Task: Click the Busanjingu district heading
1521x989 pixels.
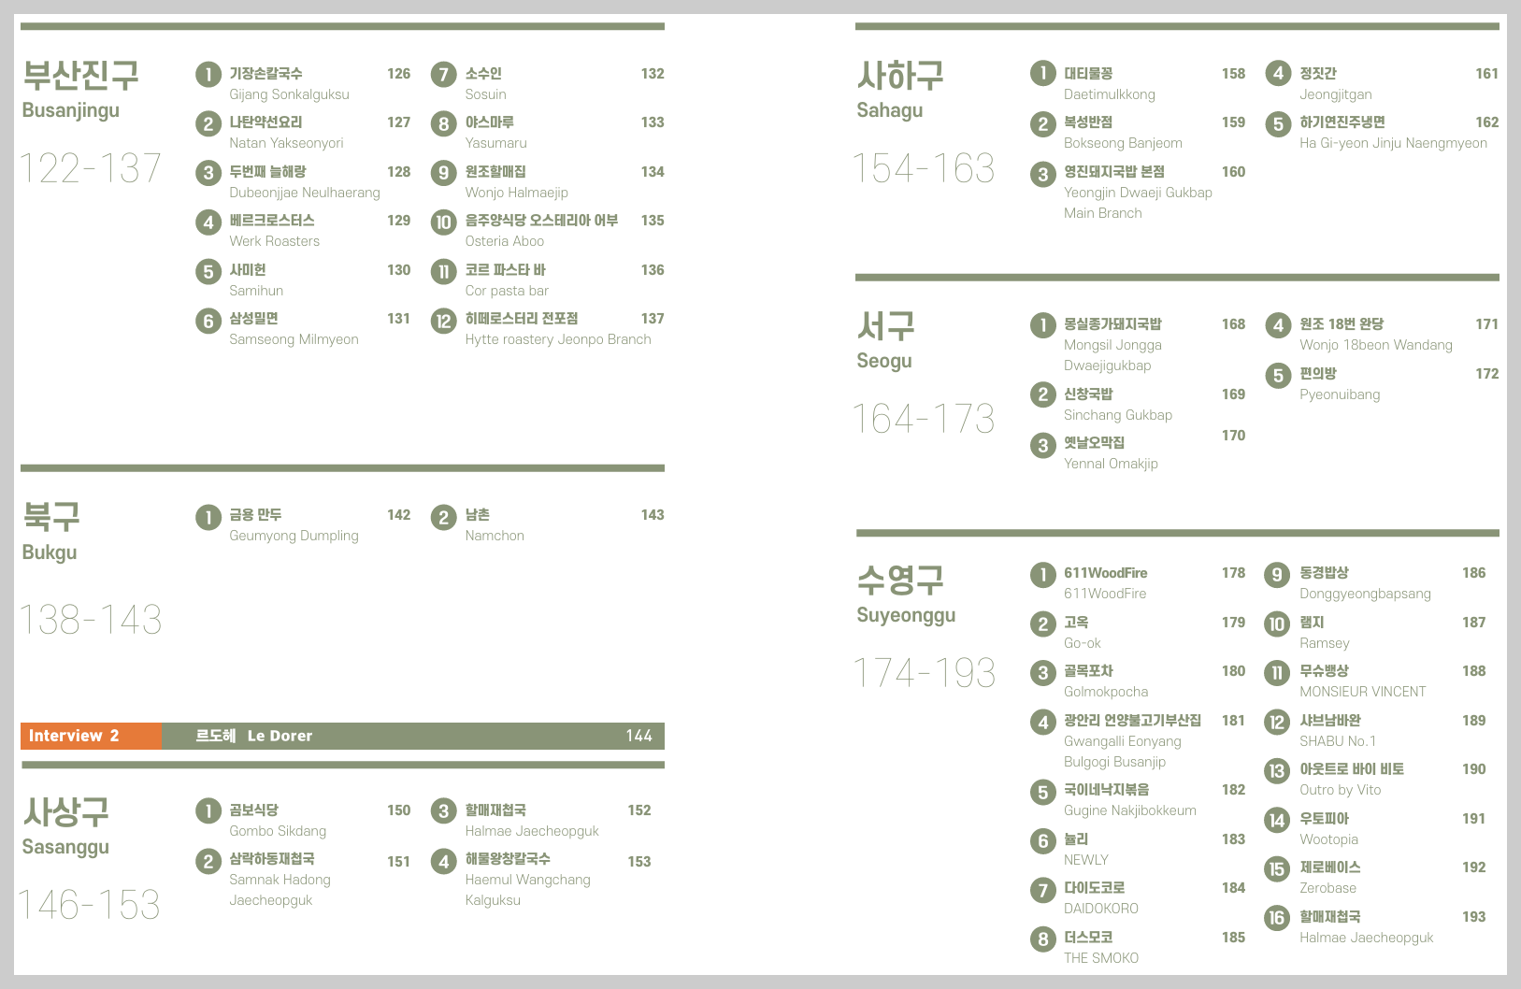Action: [80, 89]
